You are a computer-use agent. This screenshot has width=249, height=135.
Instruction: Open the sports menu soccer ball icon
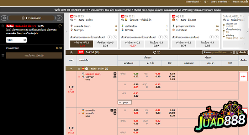(4, 18)
